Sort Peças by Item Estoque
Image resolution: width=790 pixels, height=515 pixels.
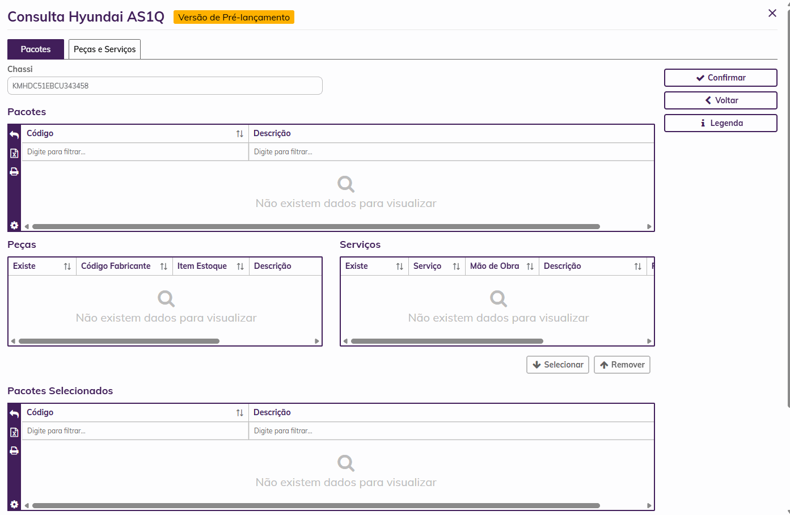240,267
